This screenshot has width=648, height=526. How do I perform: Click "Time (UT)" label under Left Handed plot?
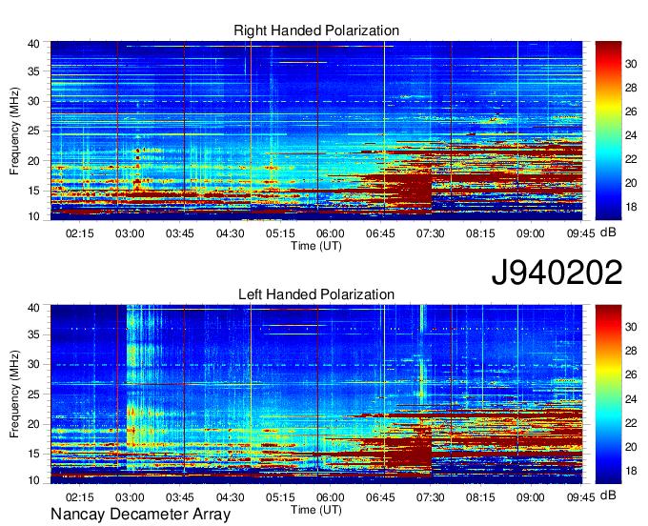click(x=316, y=510)
